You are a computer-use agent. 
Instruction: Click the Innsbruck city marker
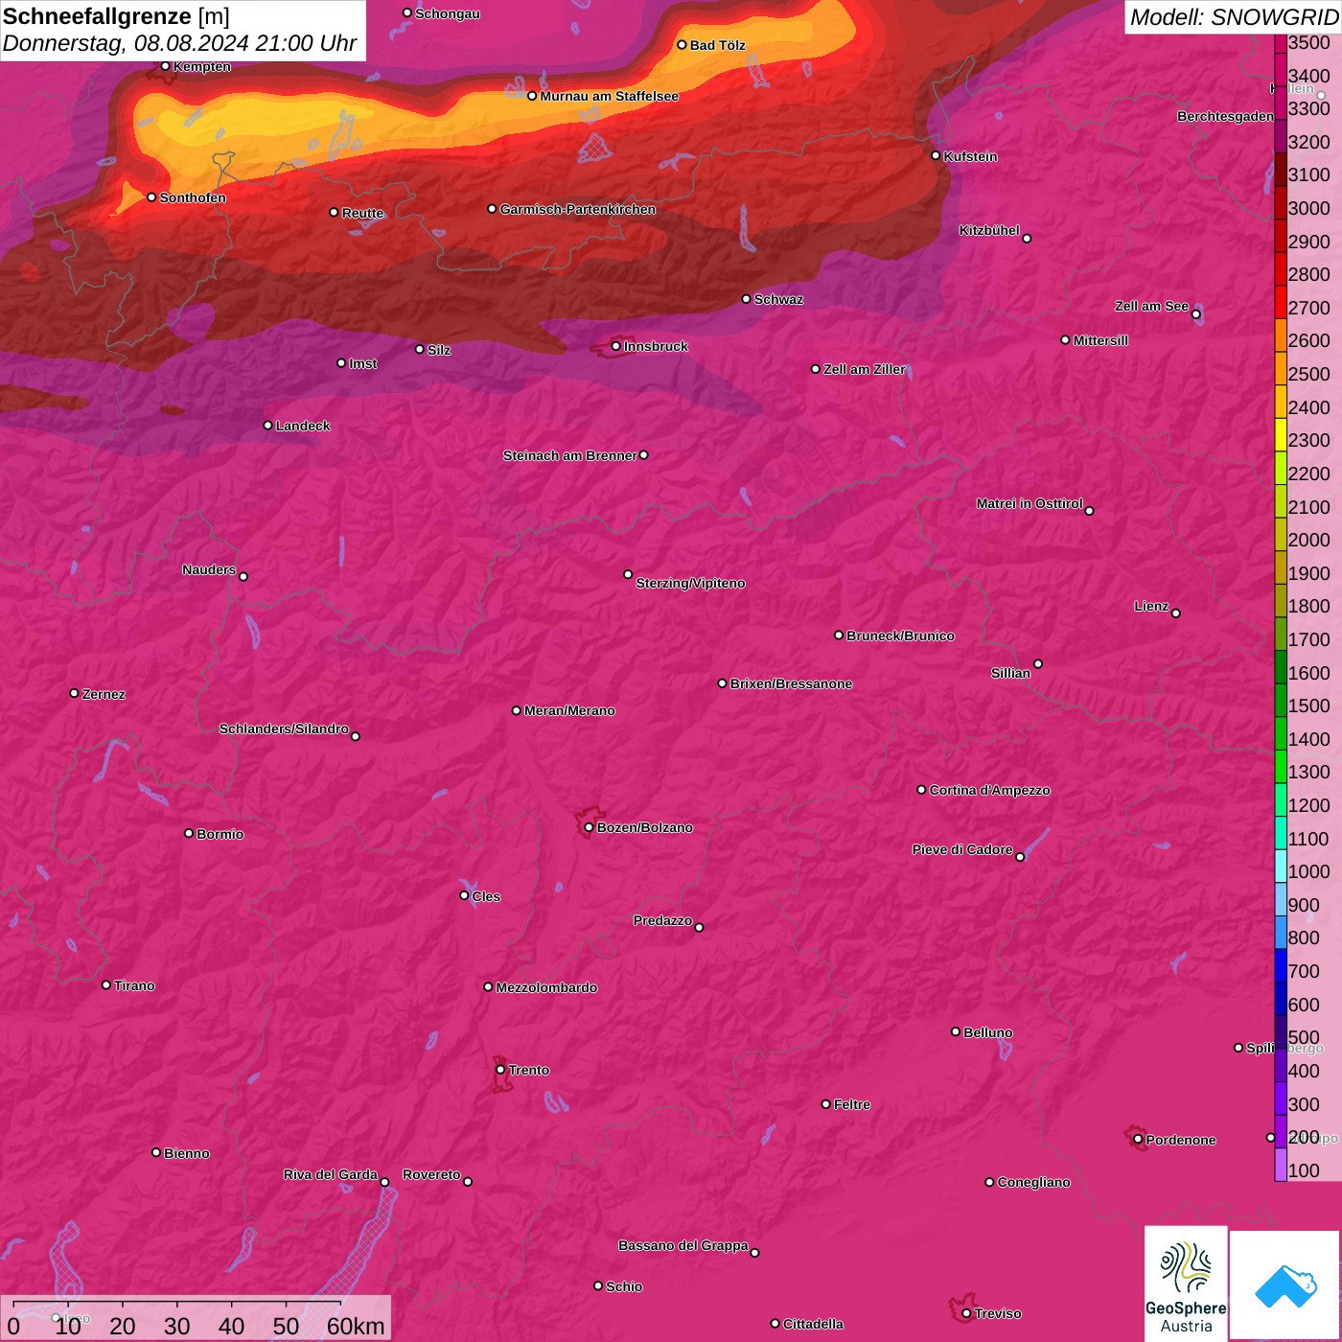coord(615,346)
